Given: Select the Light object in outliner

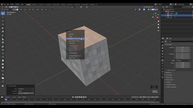Looking at the screenshot, I should 171,17.
